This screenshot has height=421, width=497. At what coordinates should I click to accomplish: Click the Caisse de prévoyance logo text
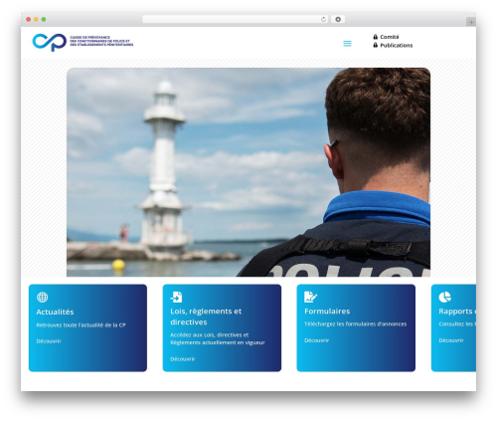click(x=101, y=41)
